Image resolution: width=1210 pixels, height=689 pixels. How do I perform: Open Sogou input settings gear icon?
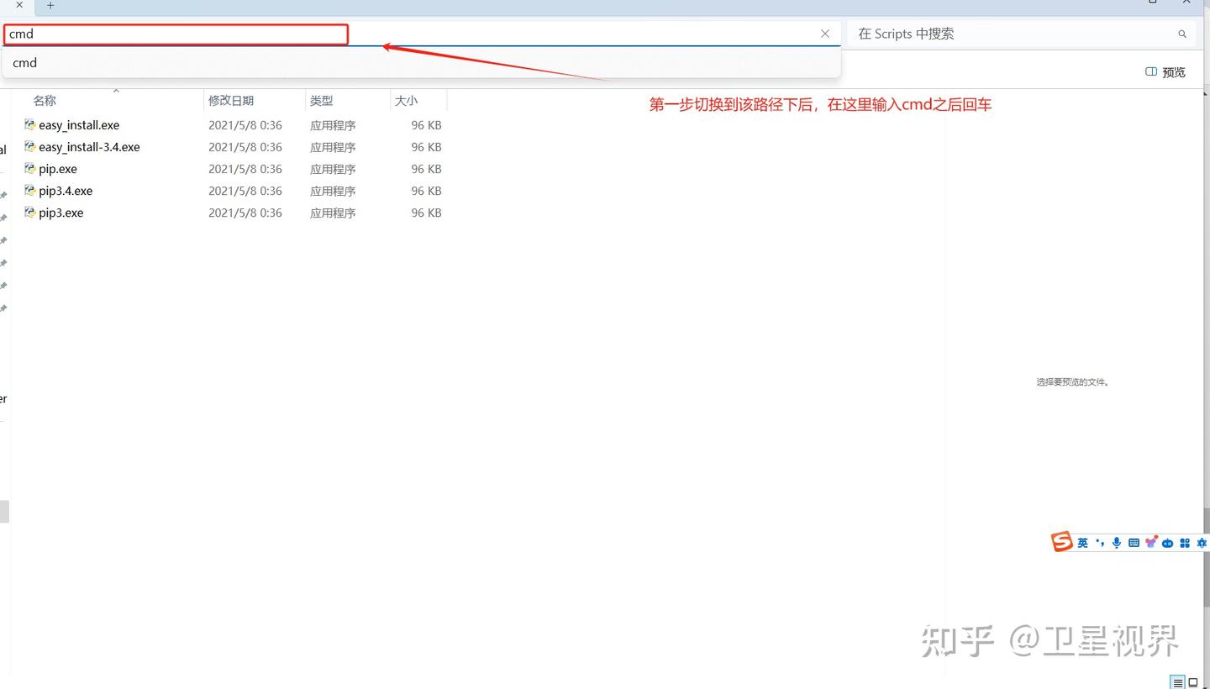coord(1202,542)
